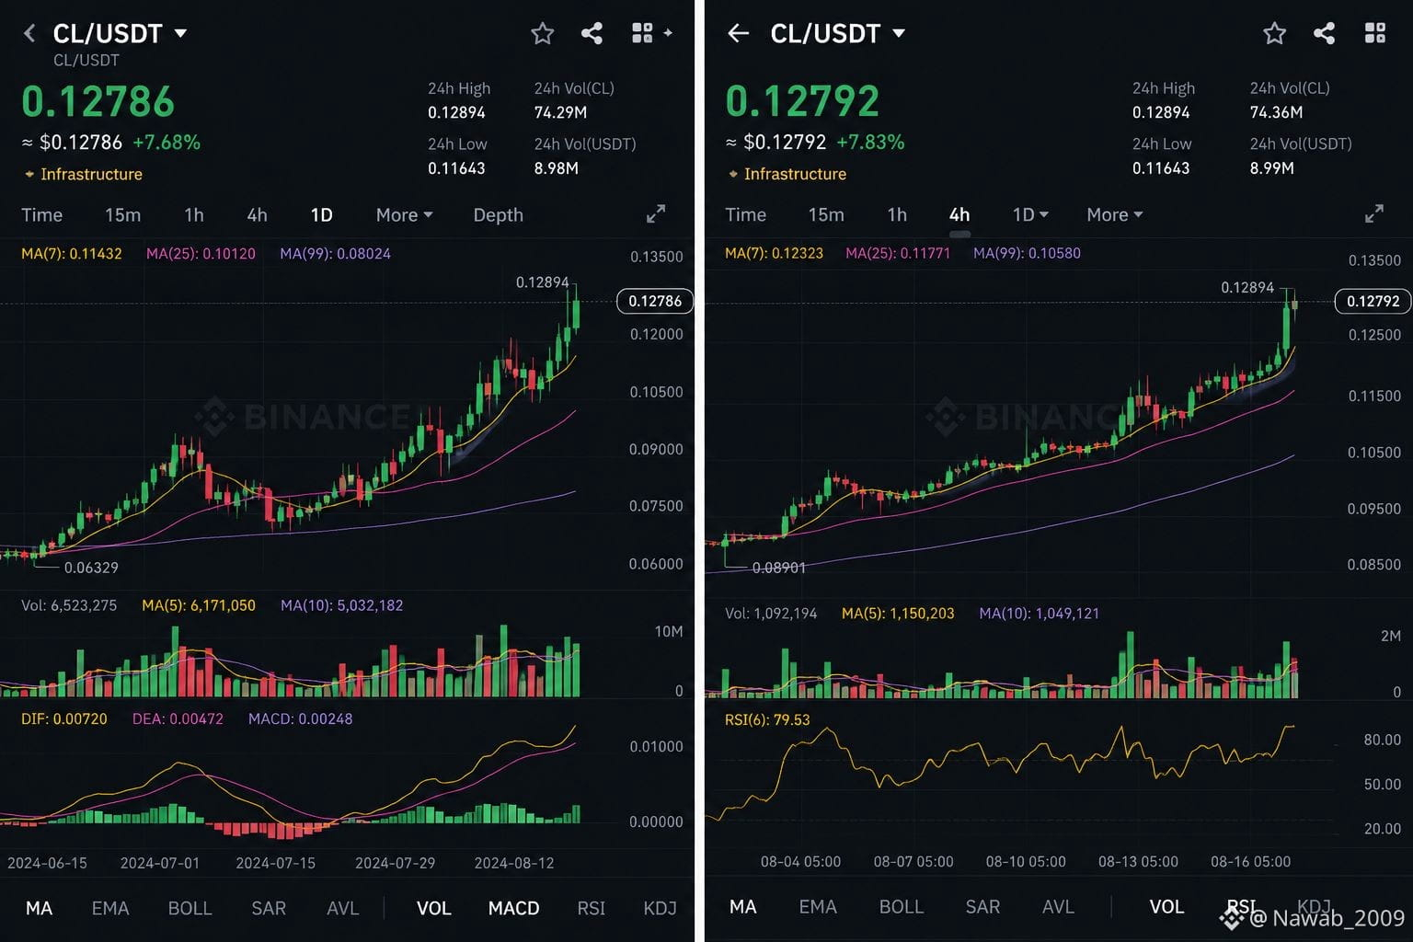
Task: Click large price 0.12792 in right header
Action: pos(802,101)
